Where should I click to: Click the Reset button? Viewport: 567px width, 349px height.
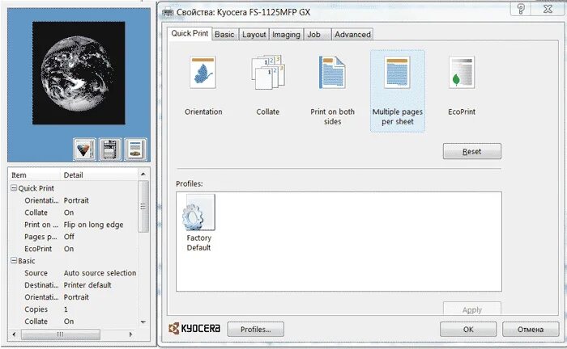coord(472,151)
